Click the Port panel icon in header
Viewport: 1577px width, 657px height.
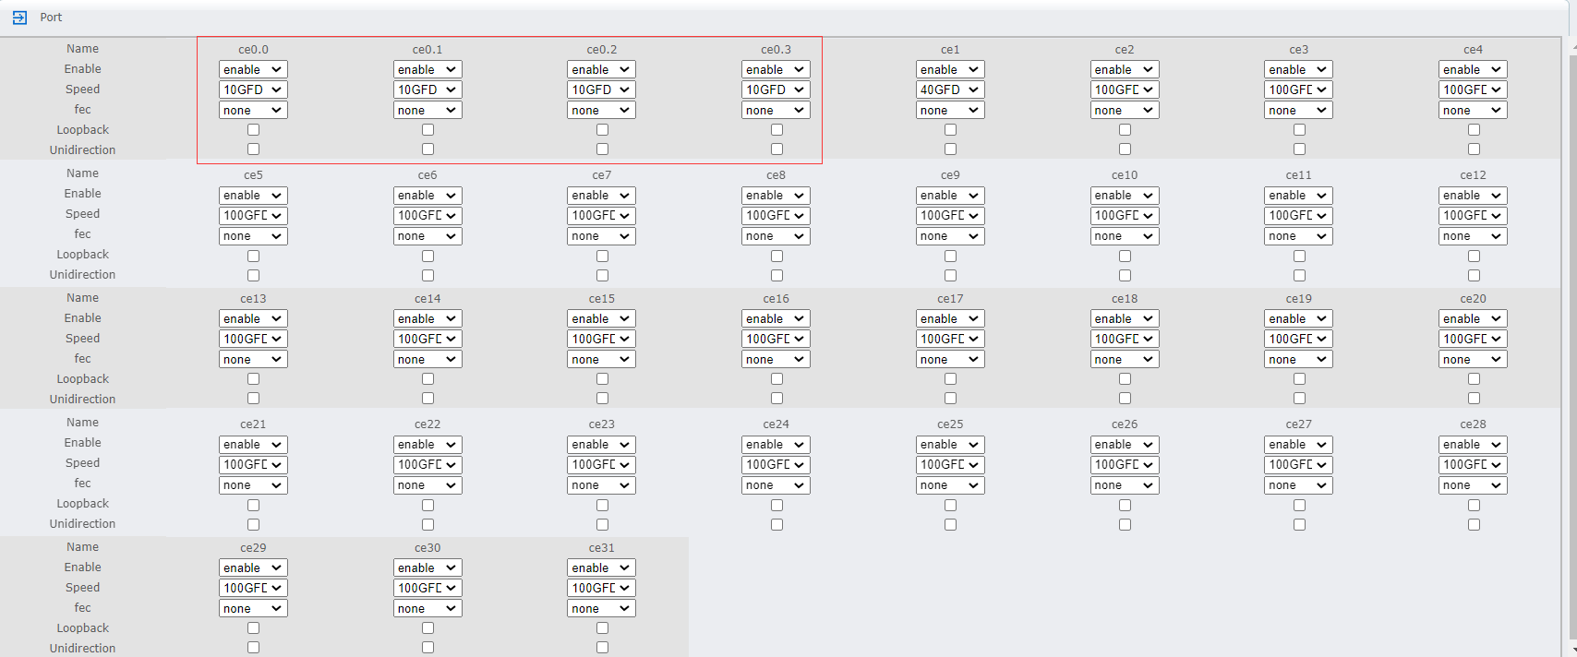click(x=19, y=18)
